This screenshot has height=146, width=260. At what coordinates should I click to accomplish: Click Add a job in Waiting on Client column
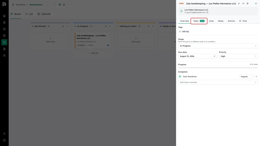click(136, 40)
